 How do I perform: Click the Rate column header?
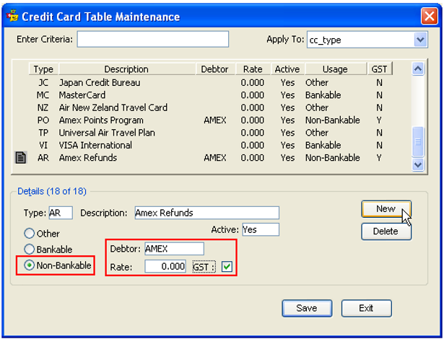pyautogui.click(x=253, y=69)
